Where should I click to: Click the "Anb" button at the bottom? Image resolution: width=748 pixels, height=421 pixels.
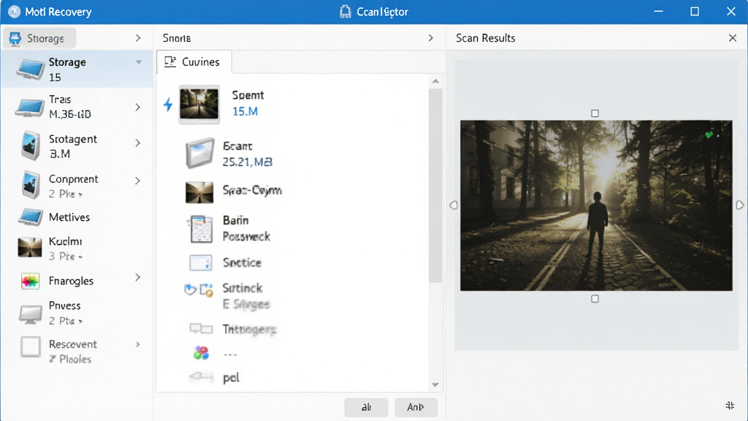416,407
